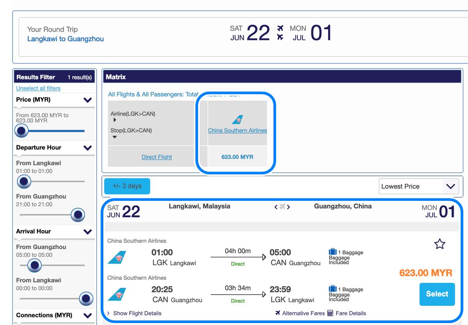Image resolution: width=468 pixels, height=325 pixels.
Task: Click the 05:00 arrival time
Action: (280, 253)
